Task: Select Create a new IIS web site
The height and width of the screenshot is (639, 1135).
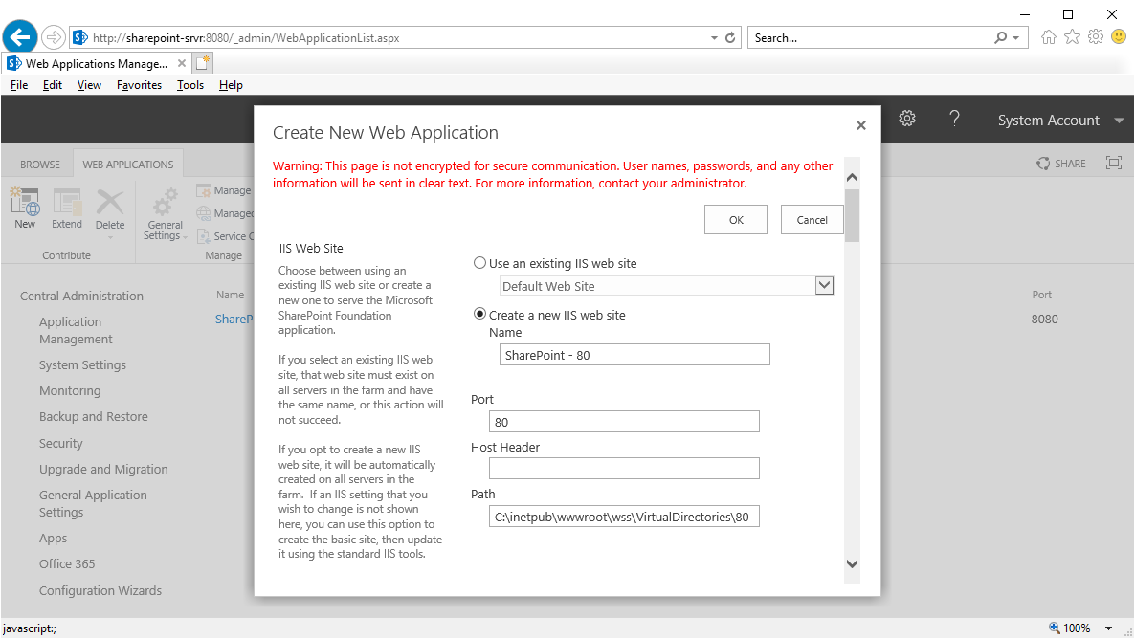Action: 479,314
